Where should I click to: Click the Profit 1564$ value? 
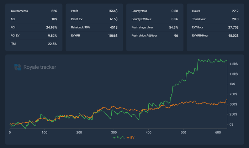pyautogui.click(x=113, y=11)
